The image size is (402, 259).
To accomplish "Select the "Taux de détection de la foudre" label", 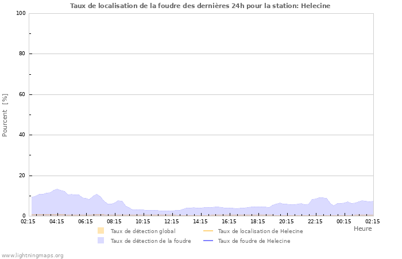I will click(x=151, y=241).
